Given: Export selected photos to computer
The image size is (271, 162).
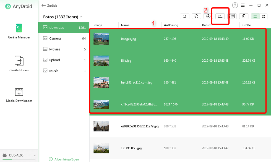Looking at the screenshot, I should tap(220, 16).
